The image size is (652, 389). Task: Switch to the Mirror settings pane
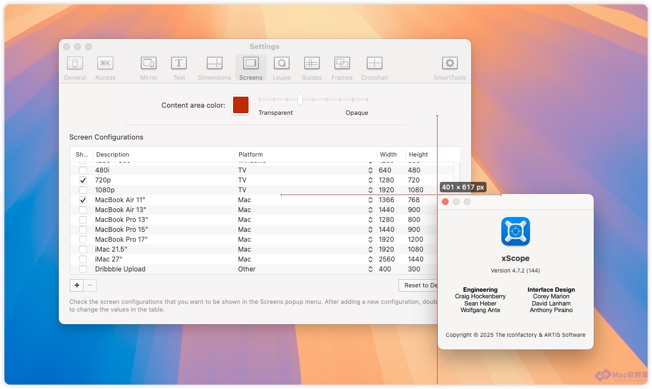148,69
